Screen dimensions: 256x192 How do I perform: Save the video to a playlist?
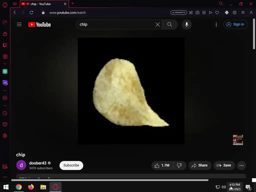point(224,165)
